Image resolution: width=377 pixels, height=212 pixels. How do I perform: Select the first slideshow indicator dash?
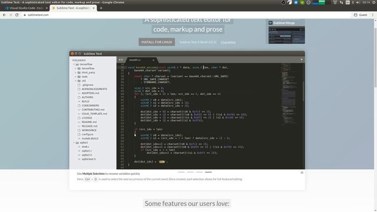click(181, 172)
